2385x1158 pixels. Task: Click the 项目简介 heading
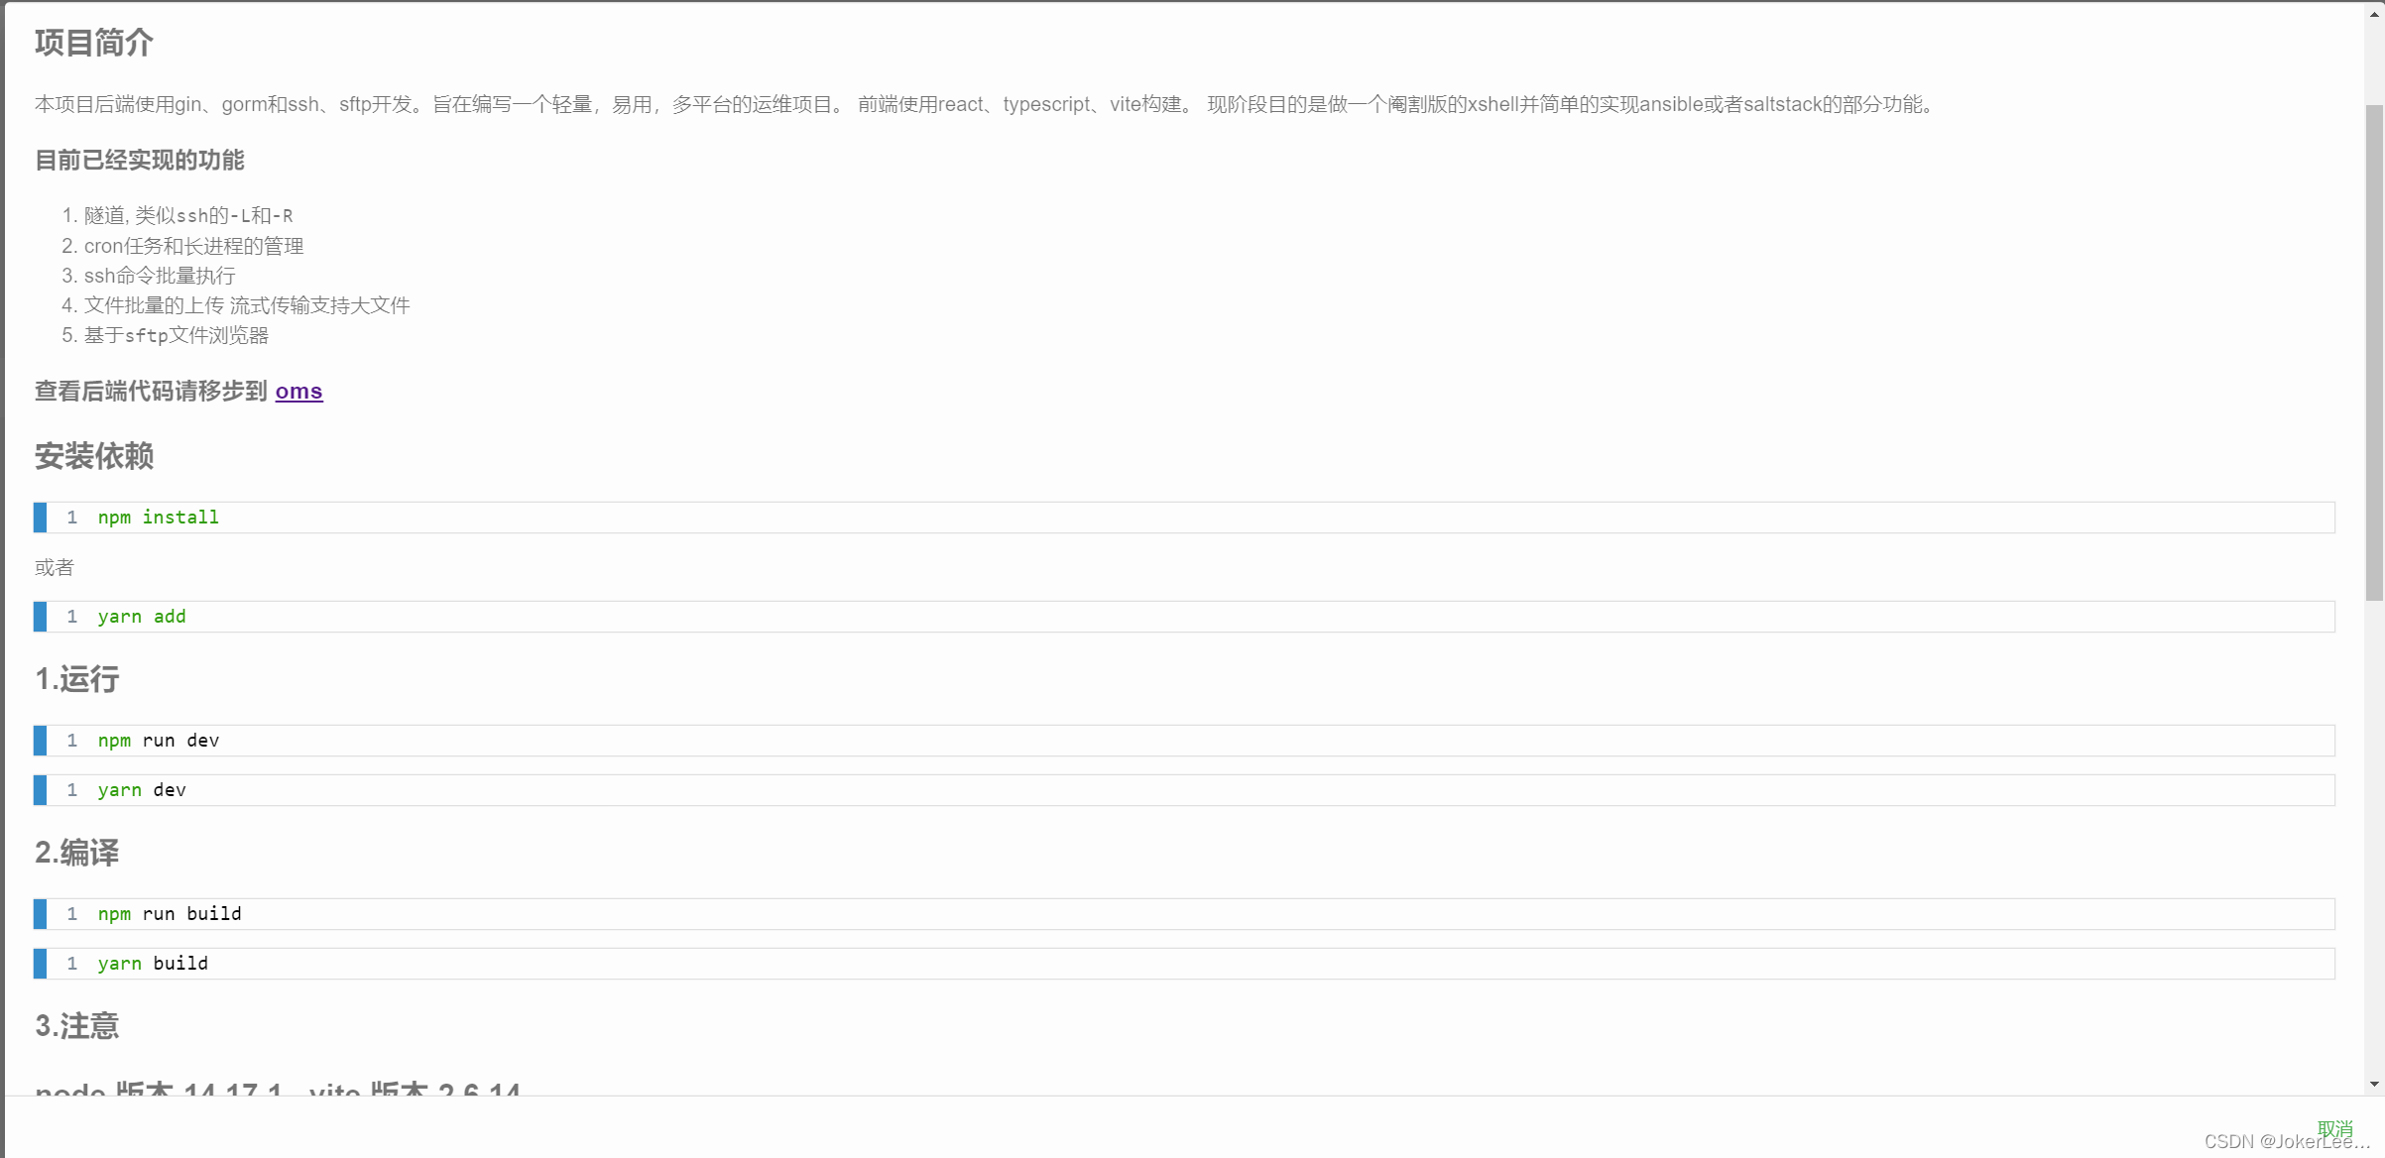[94, 43]
